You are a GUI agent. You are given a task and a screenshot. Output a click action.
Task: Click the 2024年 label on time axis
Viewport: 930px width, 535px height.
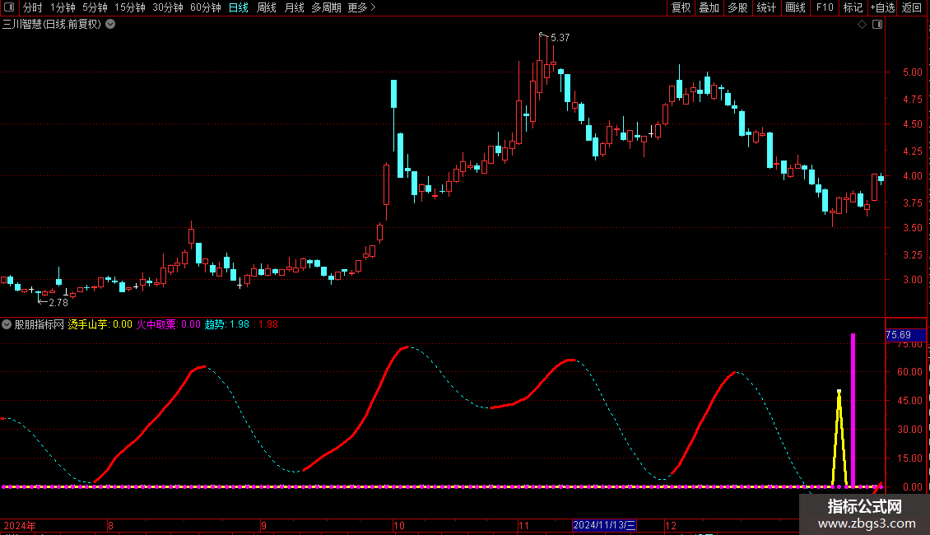20,525
